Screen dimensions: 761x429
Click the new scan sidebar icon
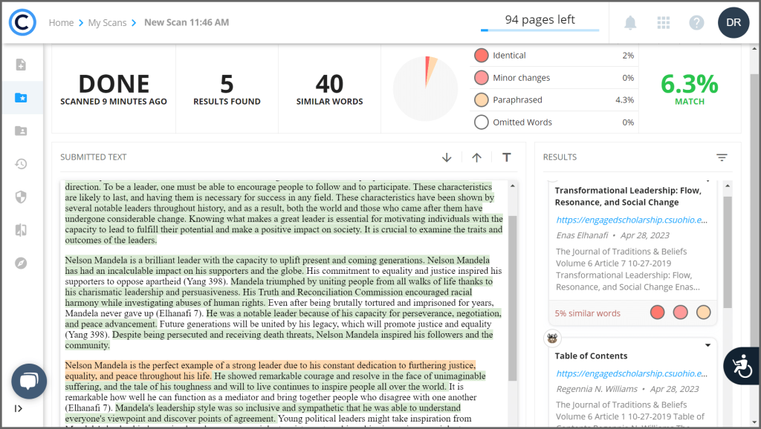(x=21, y=65)
